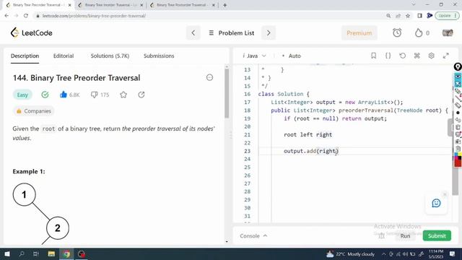The width and height of the screenshot is (462, 260).
Task: Click the share problem icon
Action: coord(141,95)
